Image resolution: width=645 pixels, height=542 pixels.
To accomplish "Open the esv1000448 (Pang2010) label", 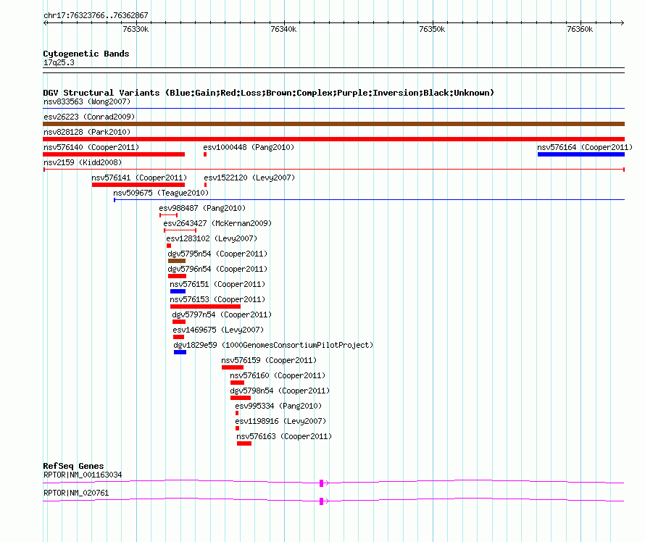I will [249, 147].
